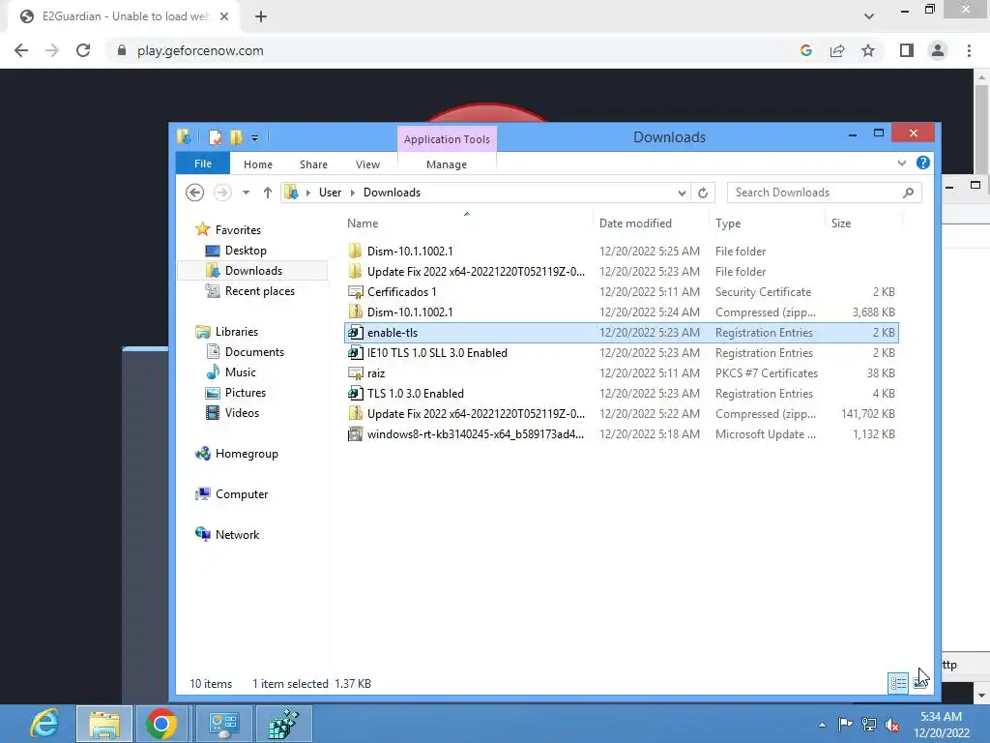Open Chrome from the taskbar
The image size is (990, 743).
coord(161,724)
